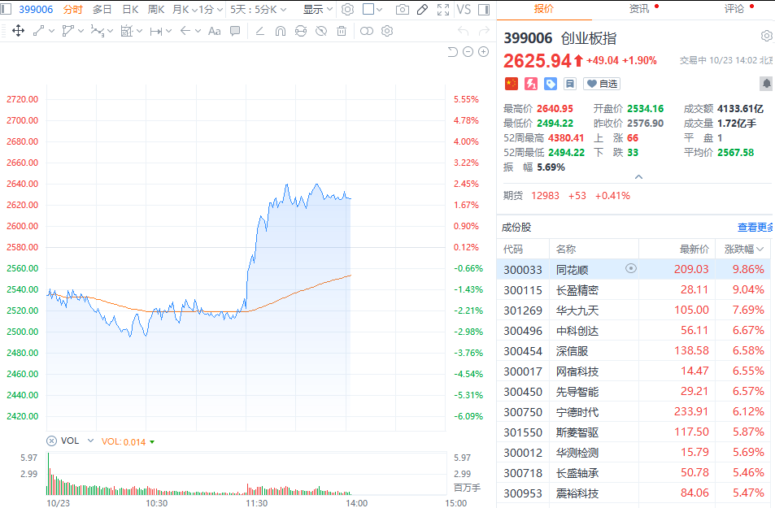Open the 资讯 news tab

tap(639, 9)
